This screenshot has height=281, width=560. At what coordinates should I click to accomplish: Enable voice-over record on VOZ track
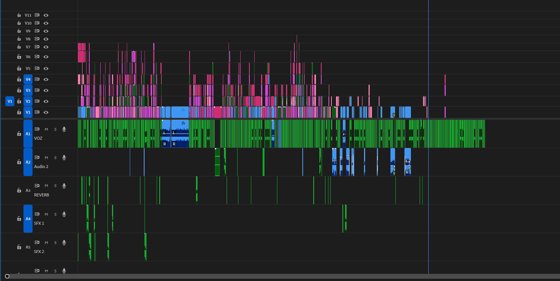coord(64,129)
